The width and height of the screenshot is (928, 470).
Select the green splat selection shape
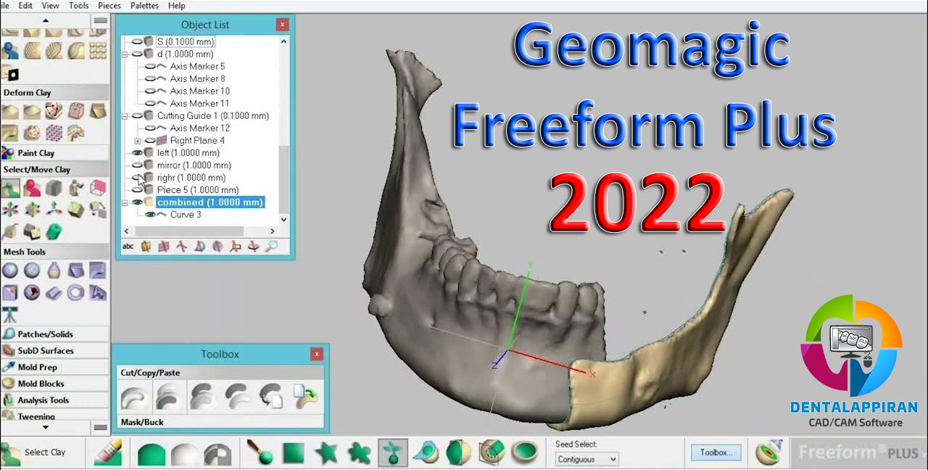(x=359, y=453)
